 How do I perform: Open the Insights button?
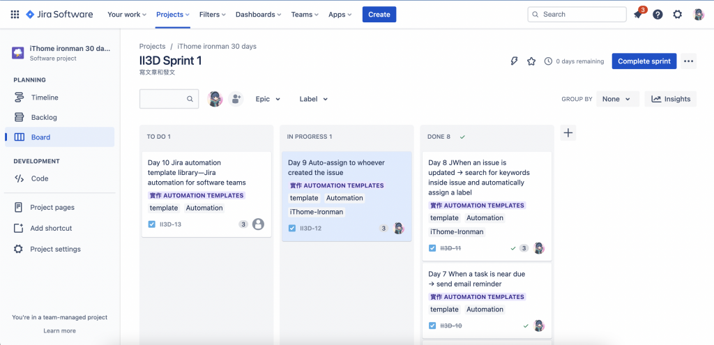(670, 99)
